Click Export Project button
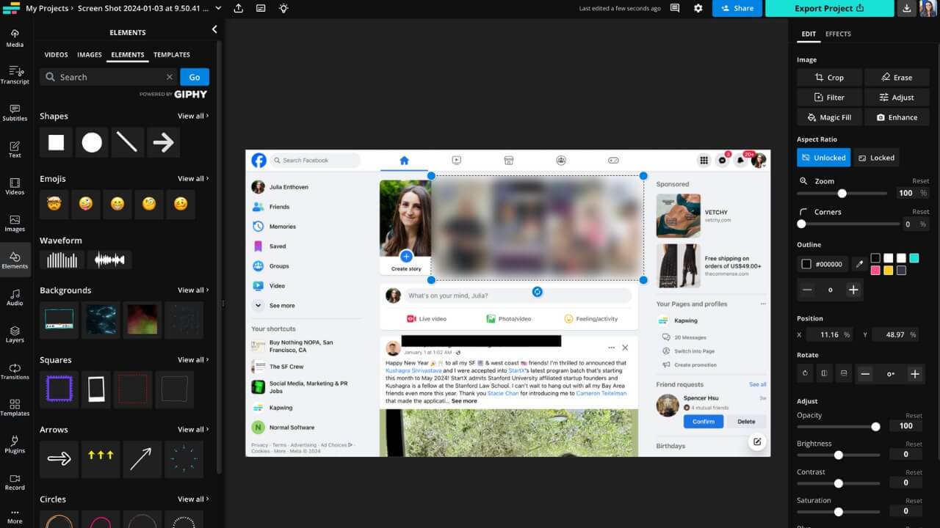This screenshot has width=940, height=528. (830, 8)
